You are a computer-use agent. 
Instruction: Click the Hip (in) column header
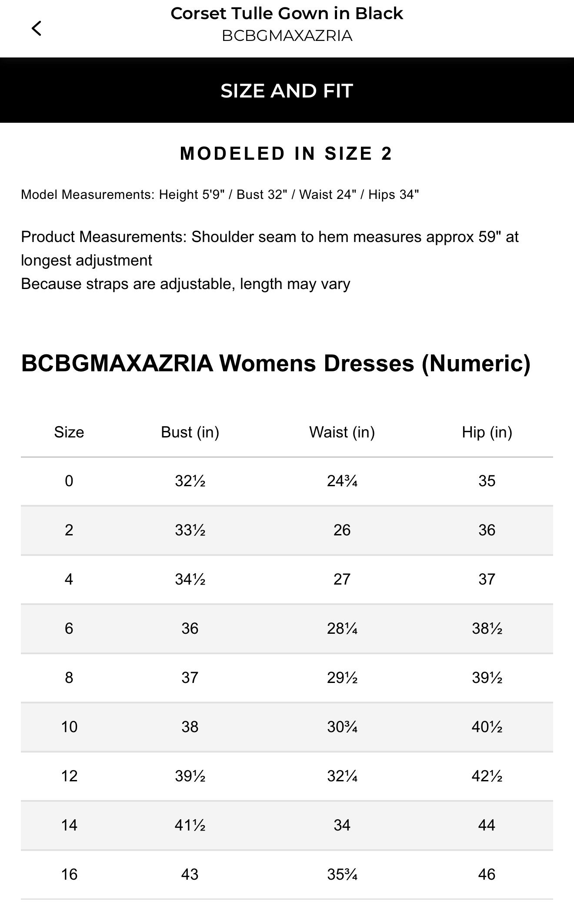click(x=487, y=432)
